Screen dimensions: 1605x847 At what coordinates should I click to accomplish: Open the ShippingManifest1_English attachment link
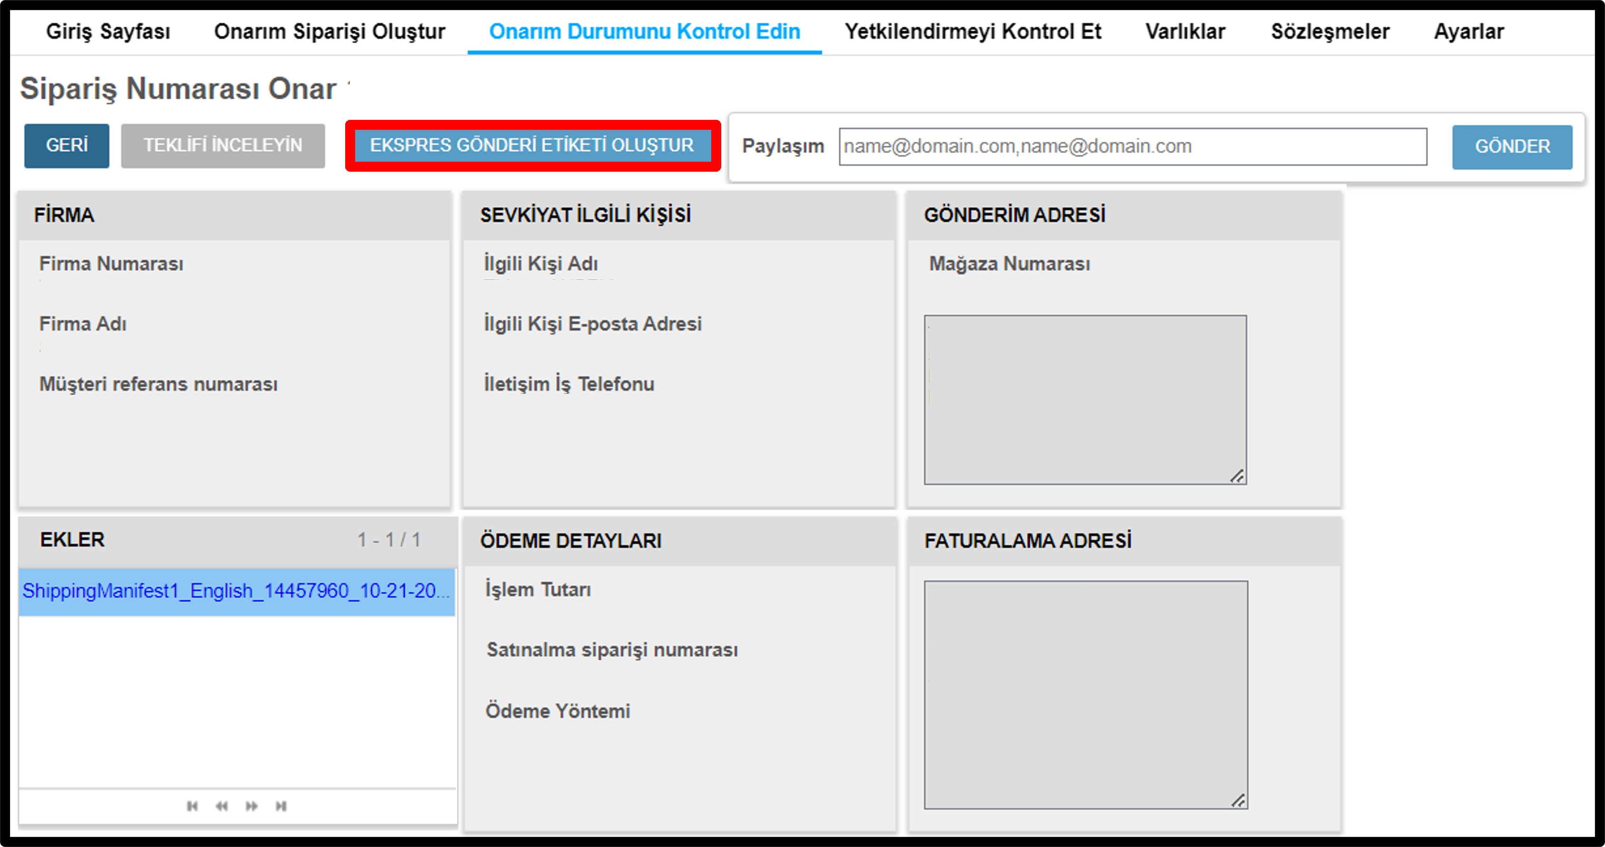(236, 591)
